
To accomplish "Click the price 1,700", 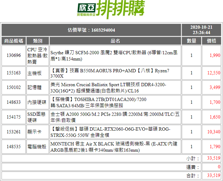I will [215, 102].
